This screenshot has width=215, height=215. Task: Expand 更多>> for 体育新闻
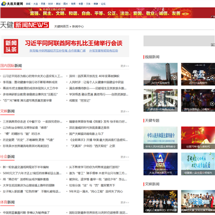125,202
